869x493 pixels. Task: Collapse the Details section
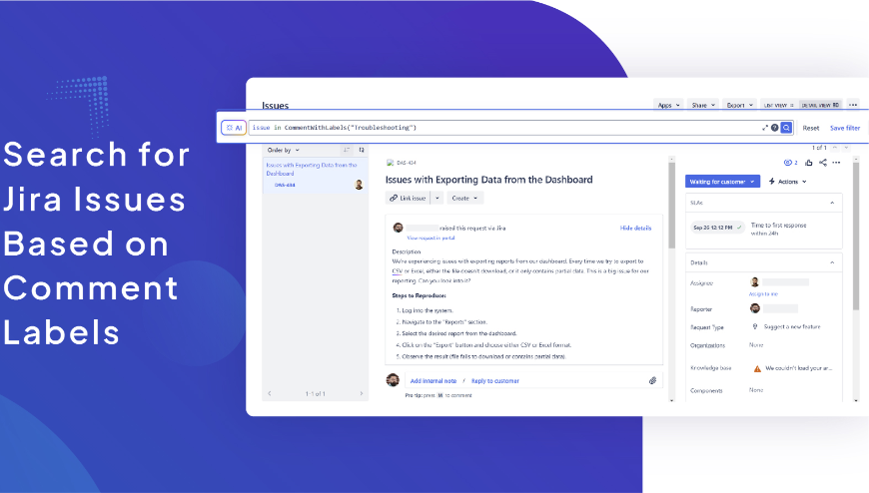(x=832, y=262)
